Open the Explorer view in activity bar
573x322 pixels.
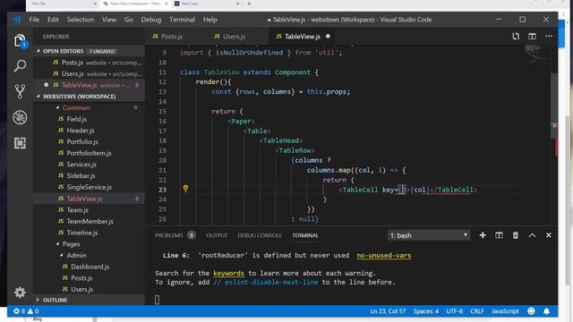(20, 41)
